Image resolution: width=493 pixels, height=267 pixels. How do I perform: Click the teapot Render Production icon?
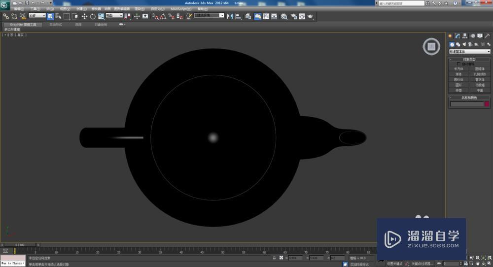[x=311, y=16]
